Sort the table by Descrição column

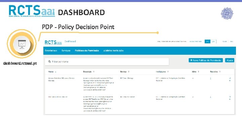pyautogui.click(x=89, y=72)
